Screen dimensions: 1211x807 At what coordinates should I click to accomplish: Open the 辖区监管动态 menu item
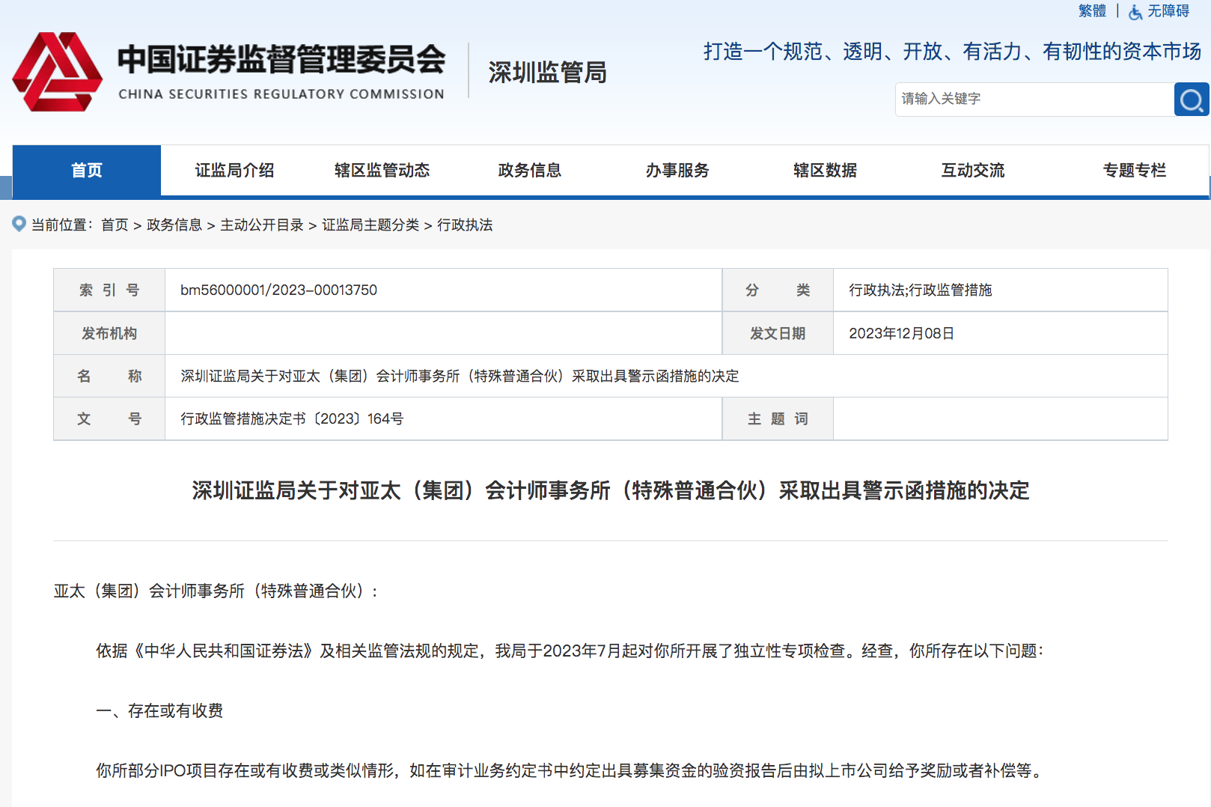[x=382, y=171]
